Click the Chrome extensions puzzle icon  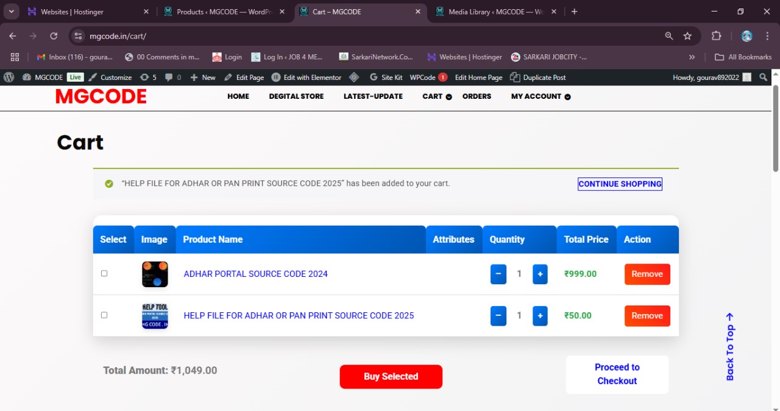tap(716, 36)
